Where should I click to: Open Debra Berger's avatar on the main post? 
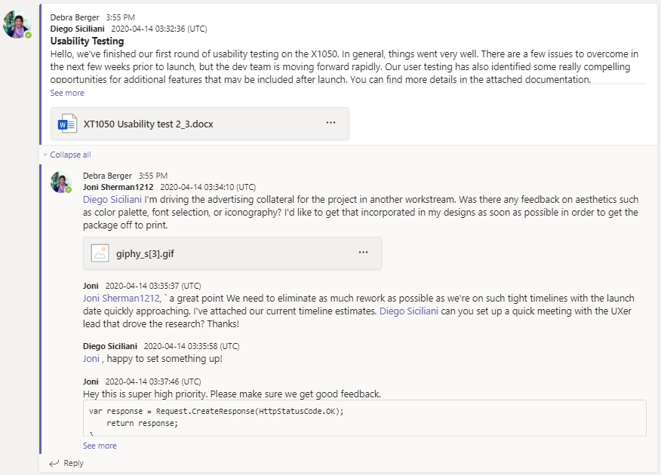click(17, 24)
